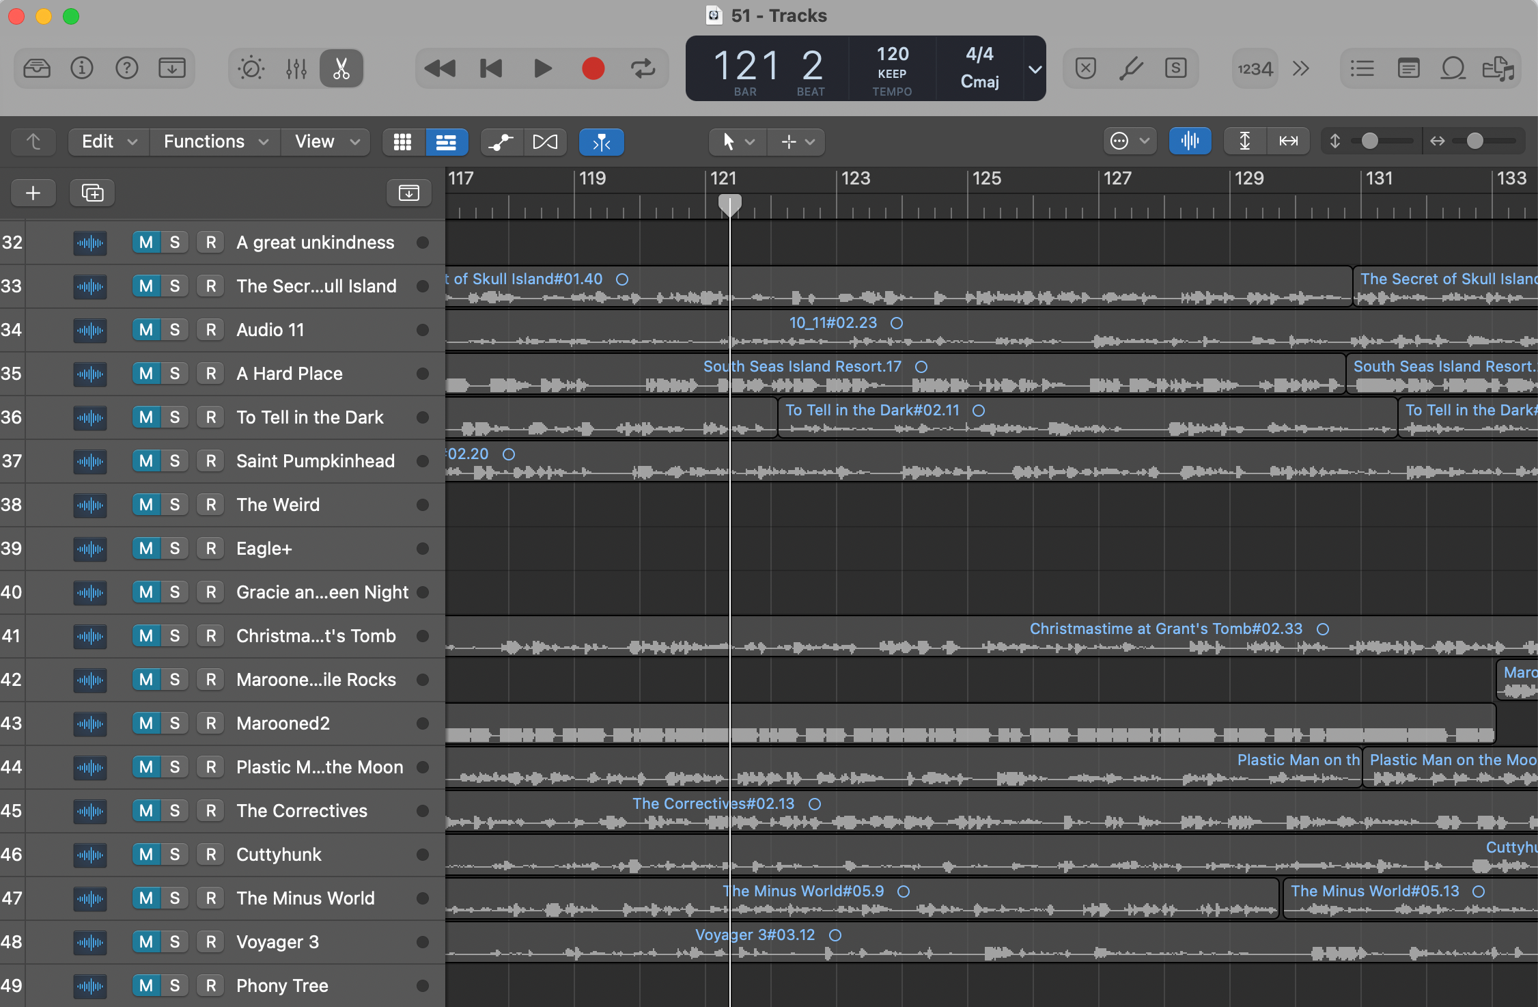Expand the LCD display chevron
The image size is (1538, 1007).
pyautogui.click(x=1033, y=68)
